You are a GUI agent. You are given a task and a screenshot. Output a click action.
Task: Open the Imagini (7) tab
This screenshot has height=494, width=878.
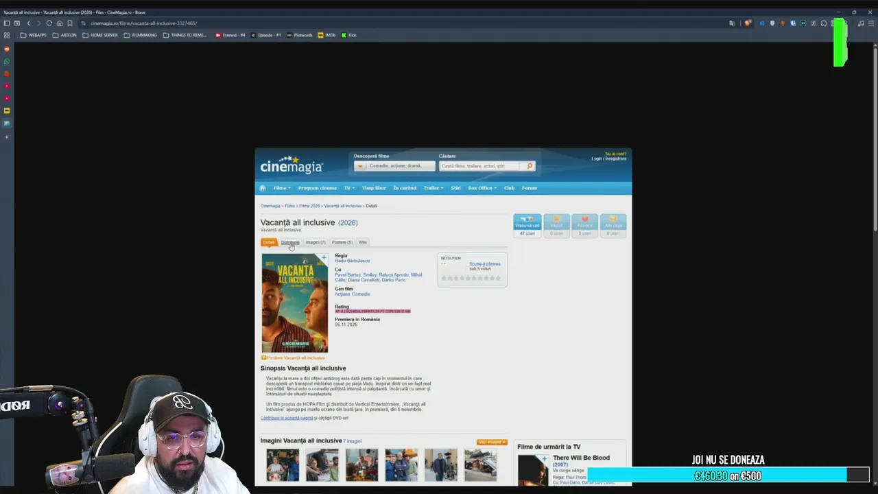[316, 242]
